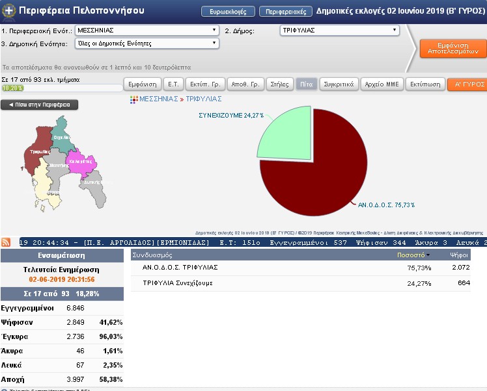Click ΑΝ.Ο.Δ.Ο.Σ. 75,73% chart label
This screenshot has width=487, height=391.
coord(386,205)
